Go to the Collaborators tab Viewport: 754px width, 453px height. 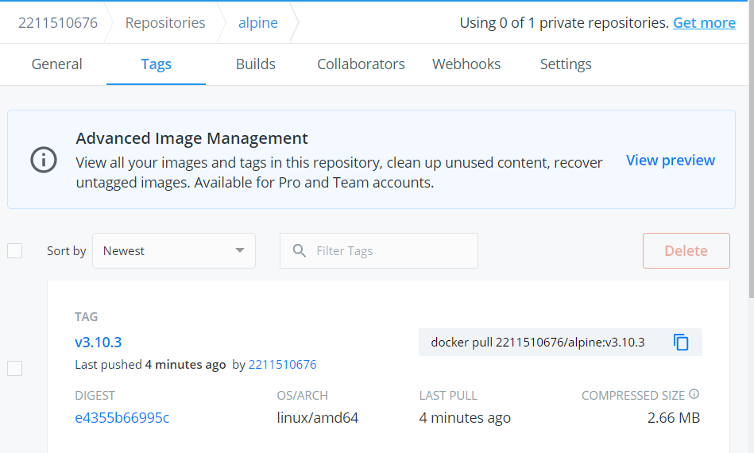click(x=361, y=64)
